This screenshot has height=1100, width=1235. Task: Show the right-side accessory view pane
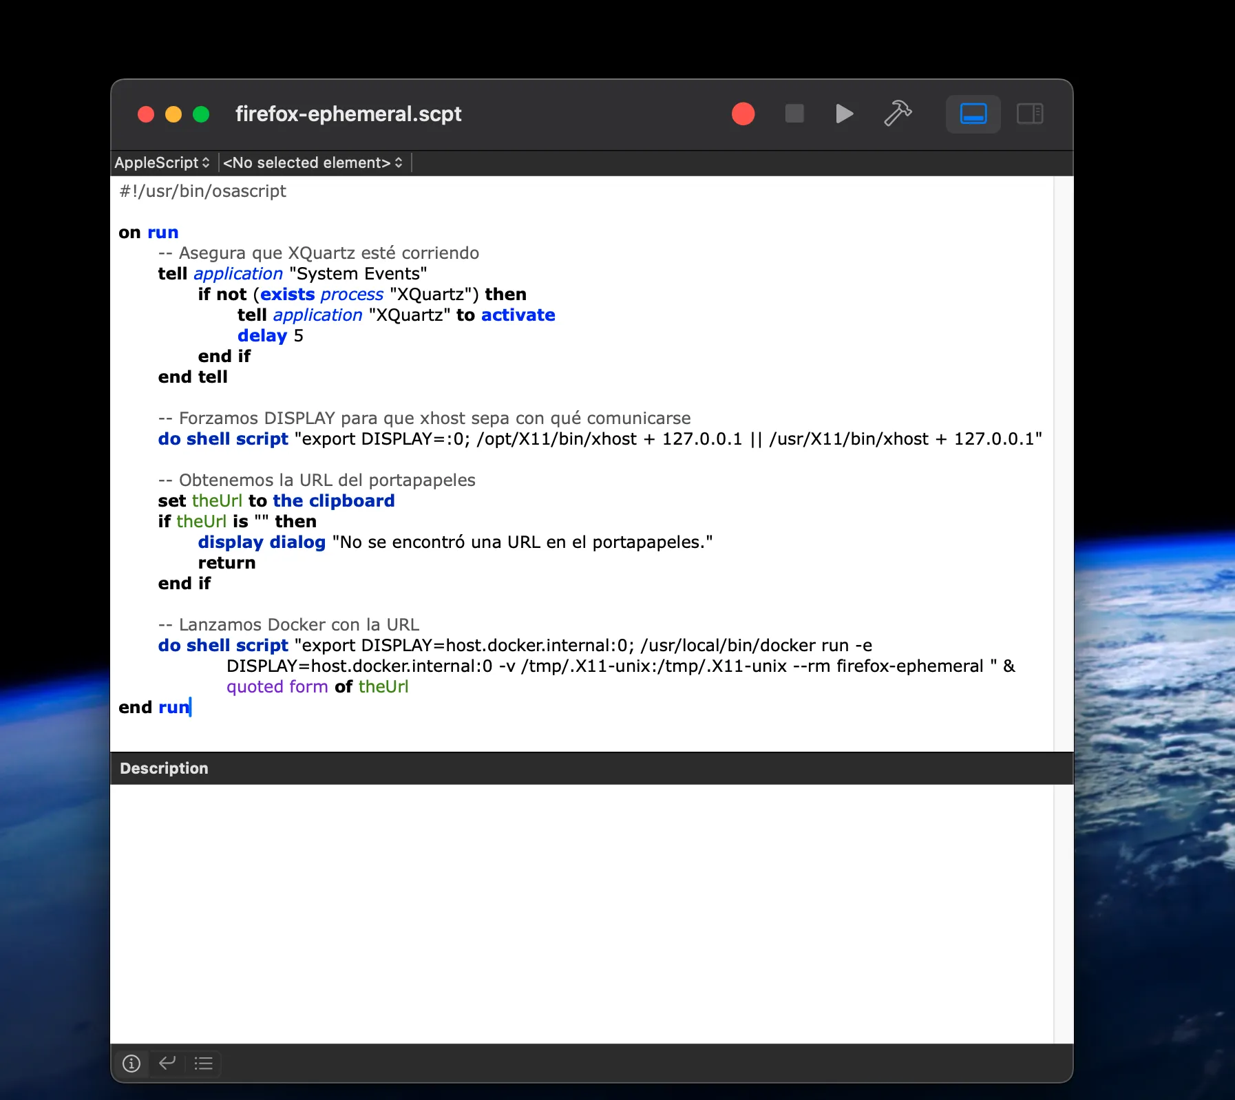pyautogui.click(x=1029, y=114)
